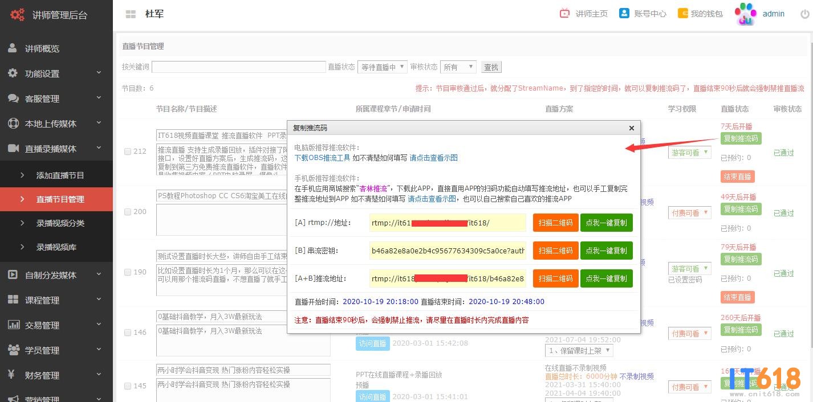Click the 下载OBS推流工具 link
Image resolution: width=813 pixels, height=402 pixels.
click(x=323, y=158)
